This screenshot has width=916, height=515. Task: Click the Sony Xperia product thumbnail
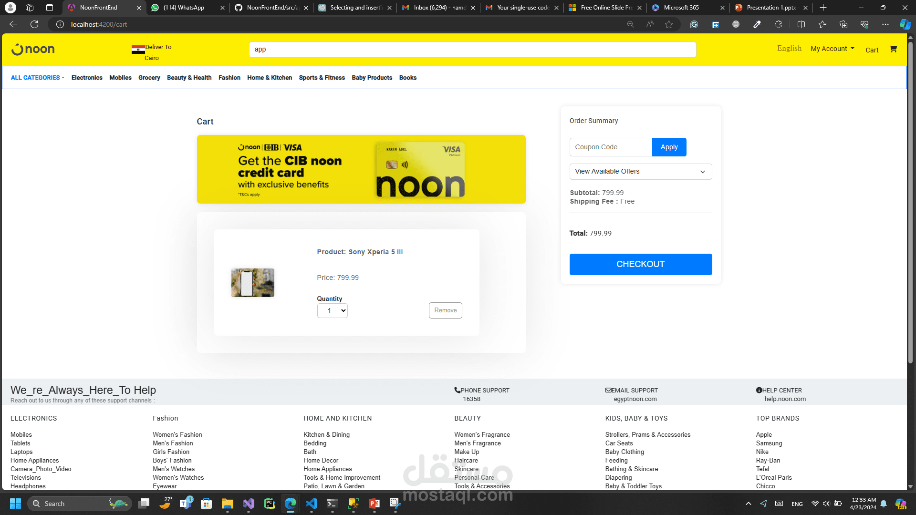pos(253,283)
